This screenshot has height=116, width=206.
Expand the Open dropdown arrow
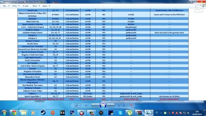(50, 6)
